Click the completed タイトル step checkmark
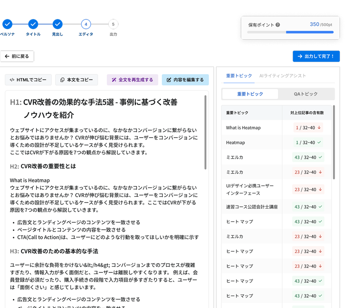 pos(33,24)
